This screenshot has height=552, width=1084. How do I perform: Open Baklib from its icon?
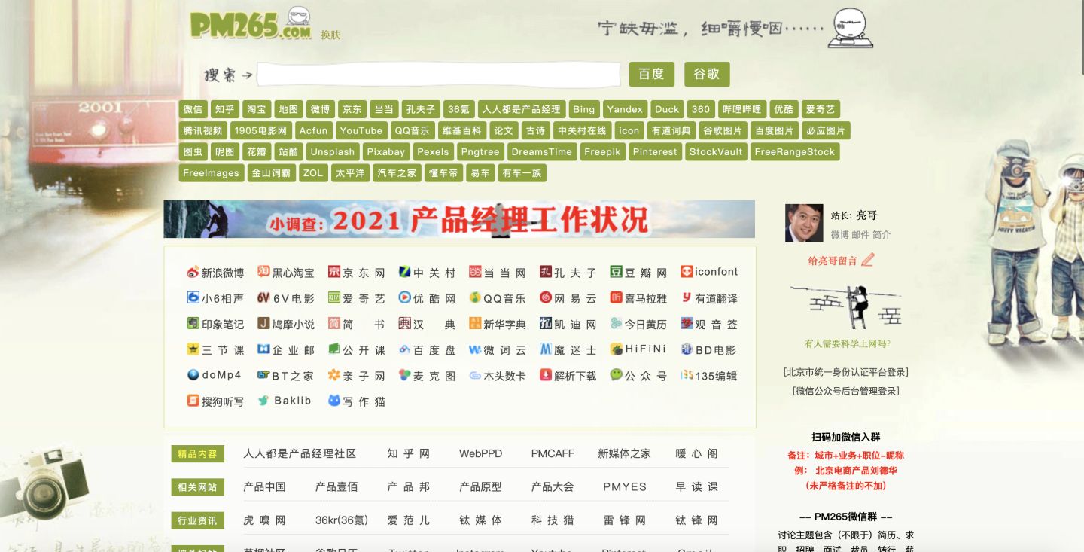[x=286, y=401]
